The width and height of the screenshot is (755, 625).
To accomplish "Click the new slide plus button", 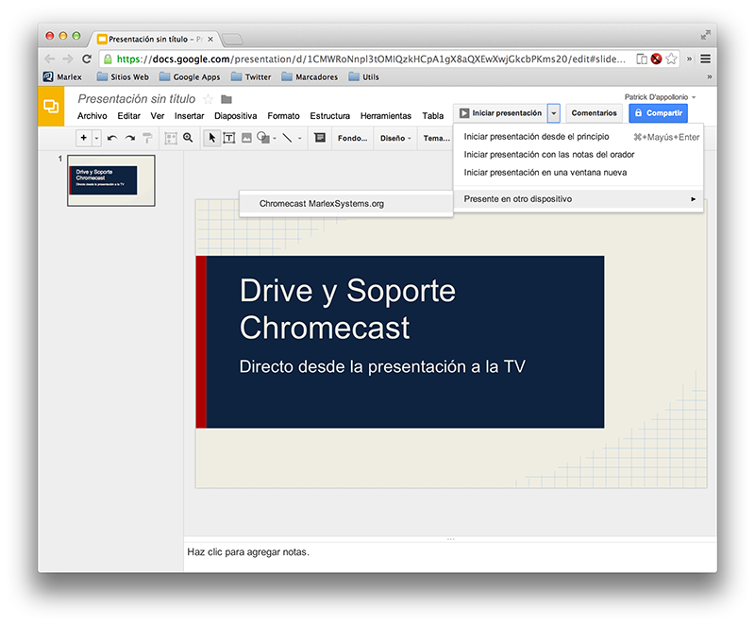I will [84, 138].
